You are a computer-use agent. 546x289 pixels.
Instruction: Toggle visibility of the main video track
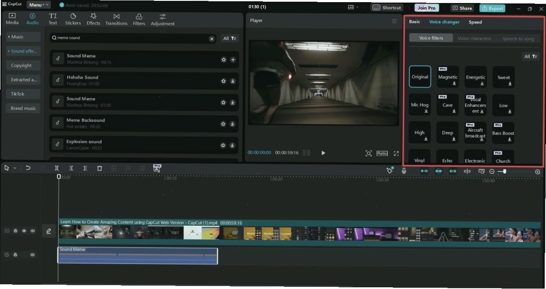click(24, 231)
